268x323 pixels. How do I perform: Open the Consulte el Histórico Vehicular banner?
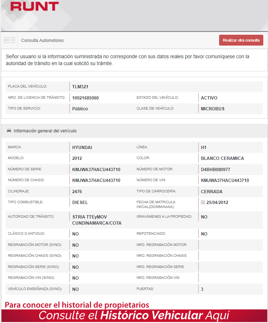click(x=134, y=315)
